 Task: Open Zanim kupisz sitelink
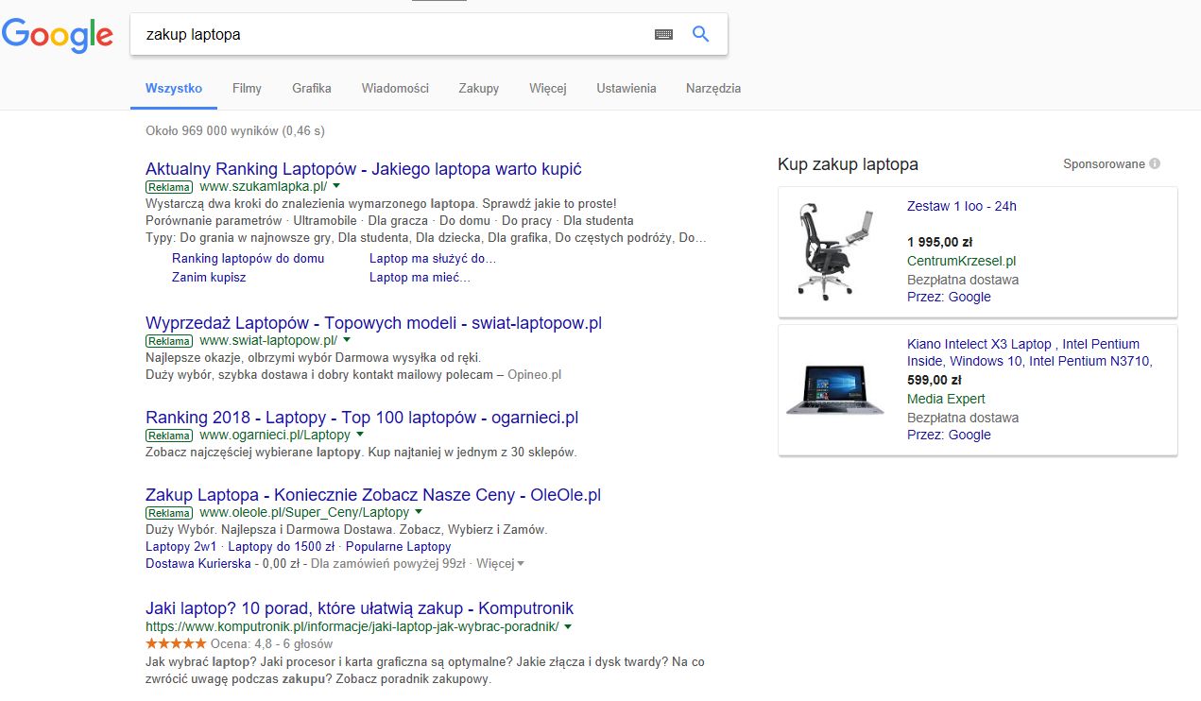click(209, 277)
